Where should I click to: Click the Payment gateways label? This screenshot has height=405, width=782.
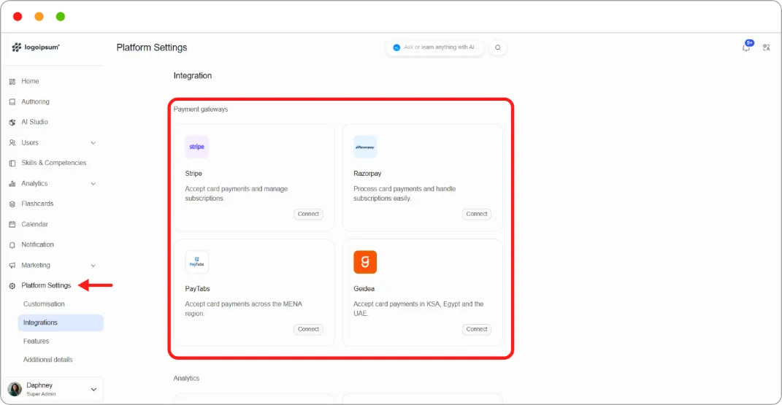point(201,109)
